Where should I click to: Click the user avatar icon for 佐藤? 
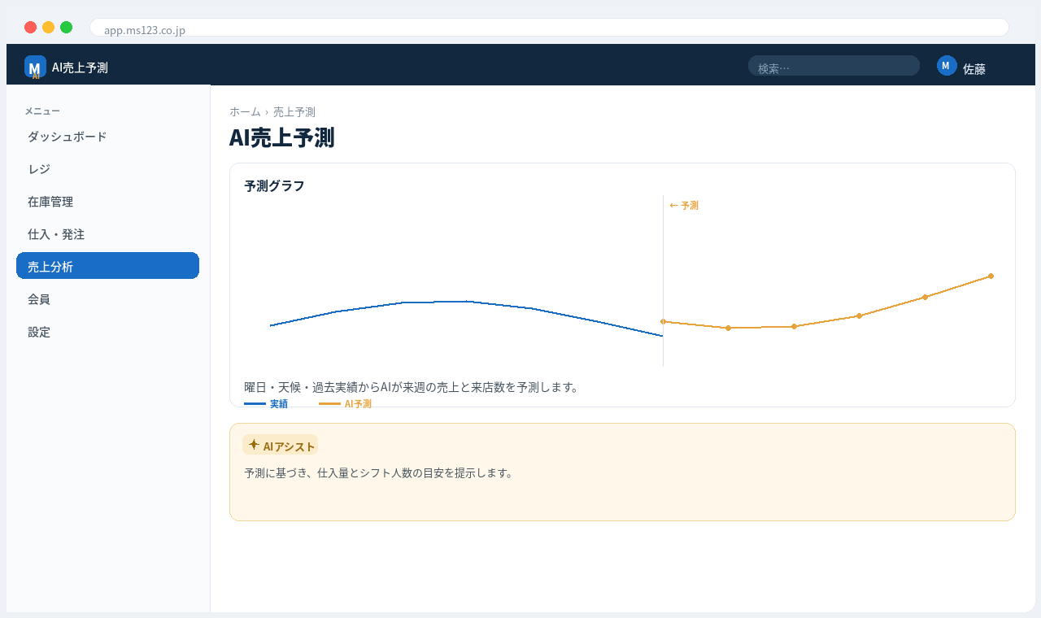tap(947, 66)
